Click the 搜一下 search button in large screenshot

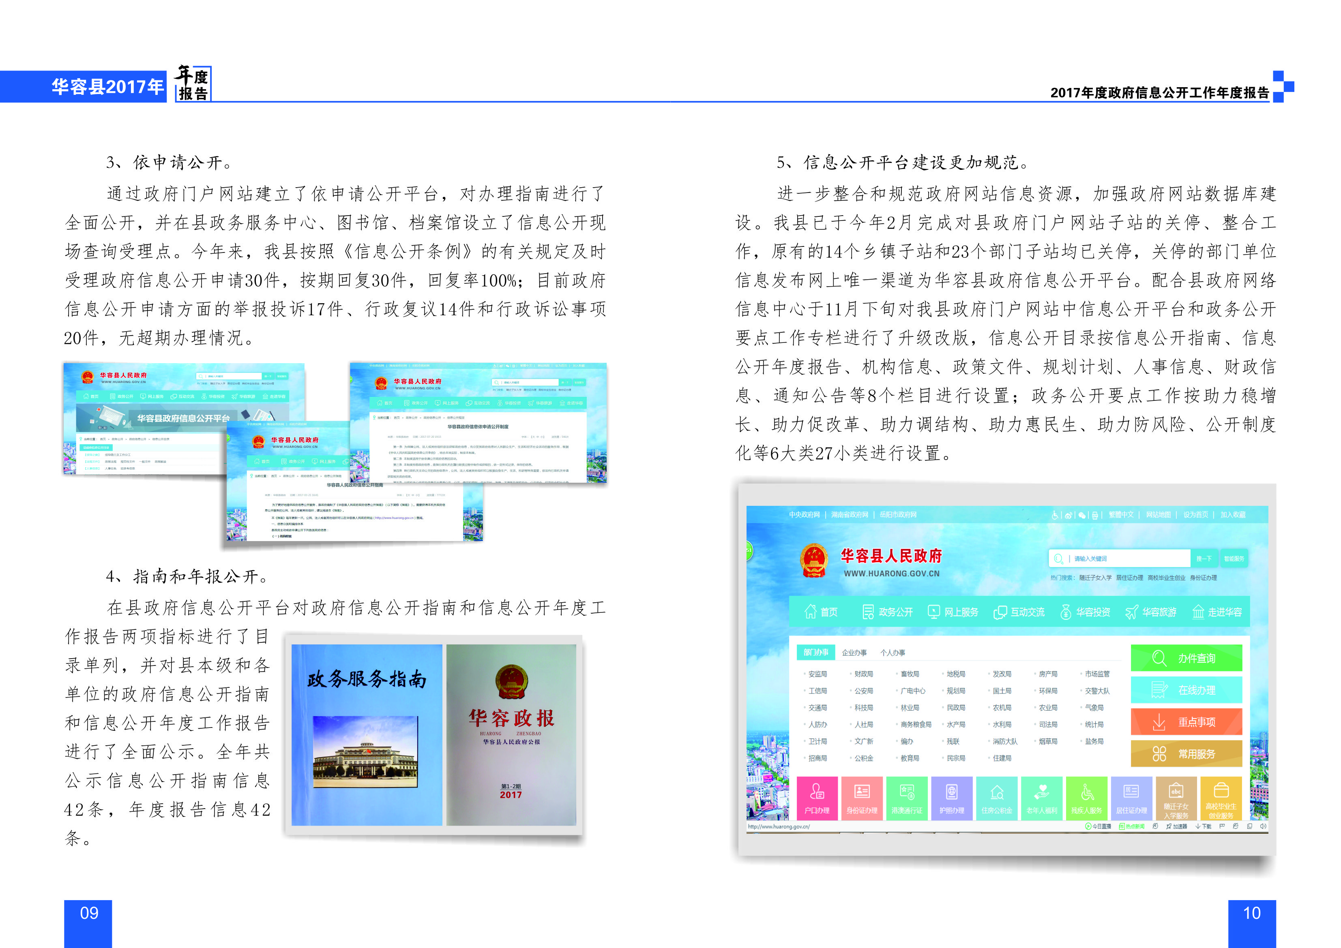click(x=1204, y=559)
